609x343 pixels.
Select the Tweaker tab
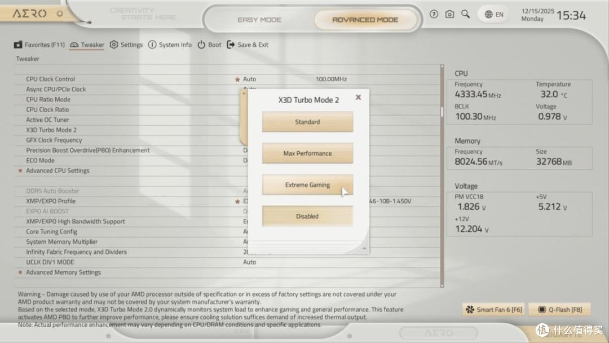[x=87, y=45]
